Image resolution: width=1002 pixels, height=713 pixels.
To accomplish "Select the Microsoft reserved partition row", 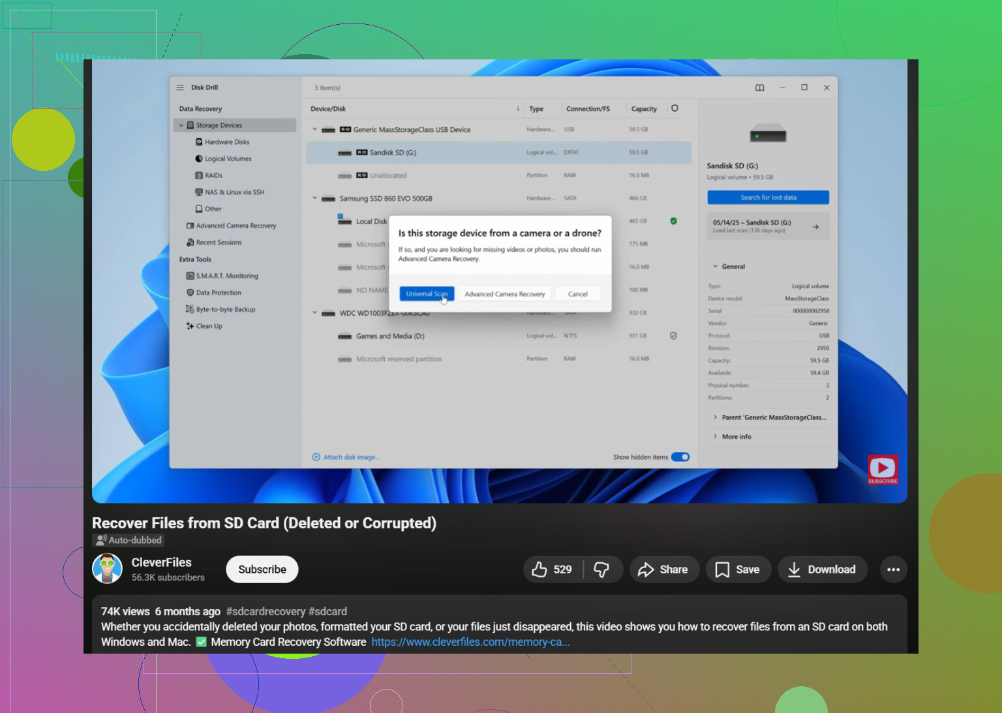I will click(x=499, y=359).
